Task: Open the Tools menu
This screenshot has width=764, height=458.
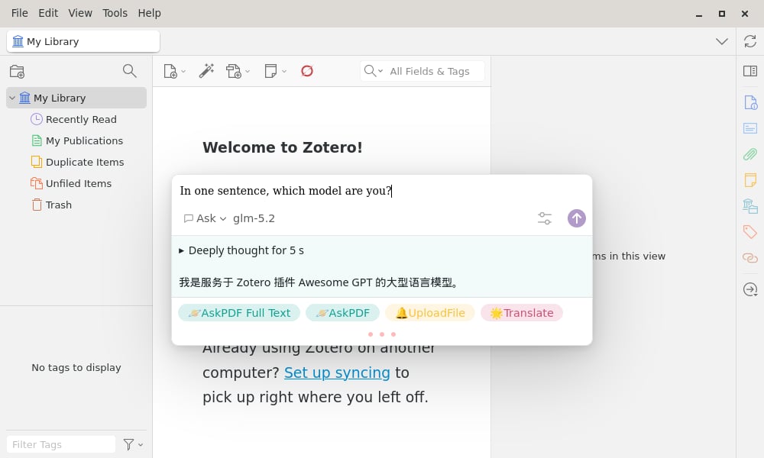Action: tap(115, 13)
